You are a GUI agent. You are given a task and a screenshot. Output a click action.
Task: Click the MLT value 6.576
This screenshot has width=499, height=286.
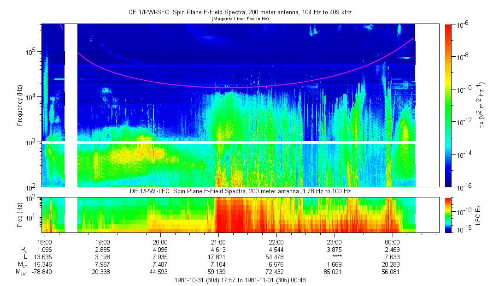tap(276, 264)
